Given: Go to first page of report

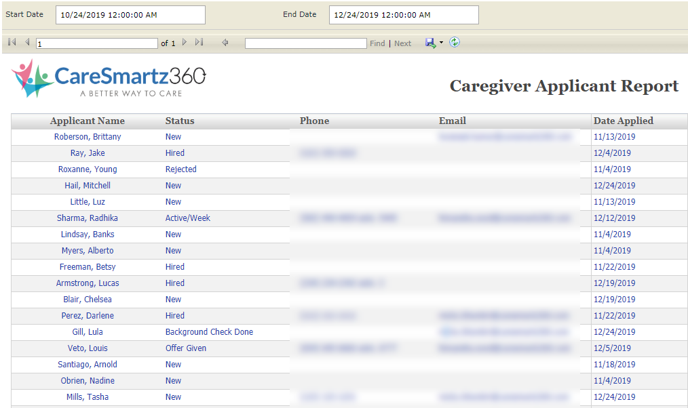Looking at the screenshot, I should coord(12,43).
